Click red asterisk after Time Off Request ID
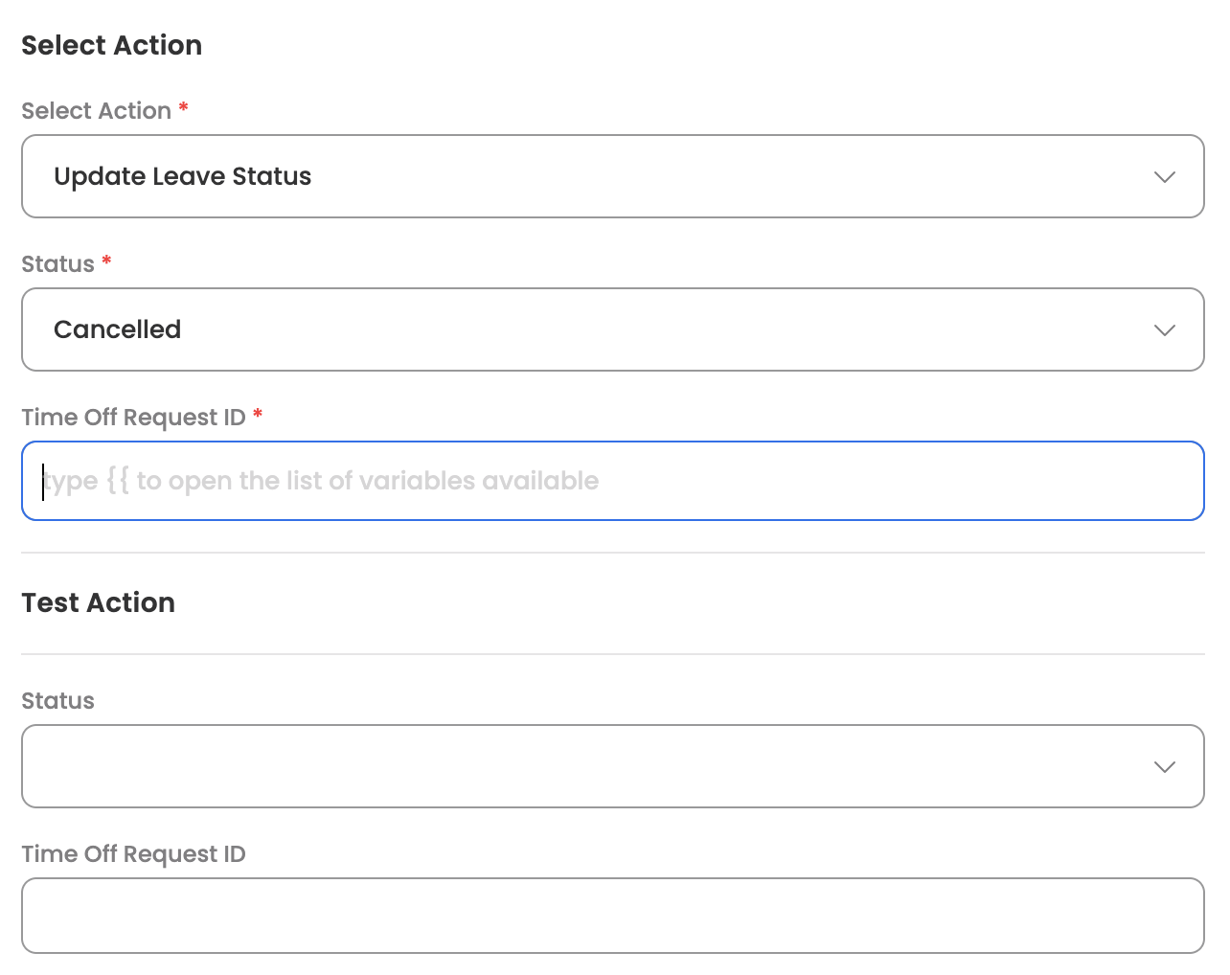Viewport: 1230px width, 975px height. 258,414
